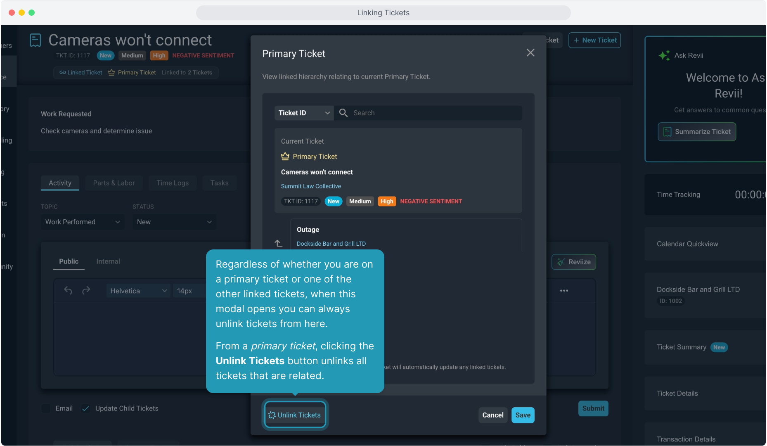Image resolution: width=767 pixels, height=446 pixels.
Task: Click the move-up arrow beside Outage ticket
Action: click(x=279, y=243)
